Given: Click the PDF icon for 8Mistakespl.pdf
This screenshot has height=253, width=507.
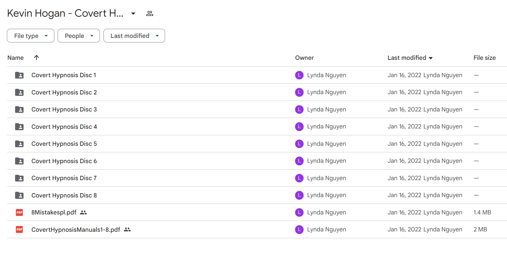Looking at the screenshot, I should coord(19,212).
